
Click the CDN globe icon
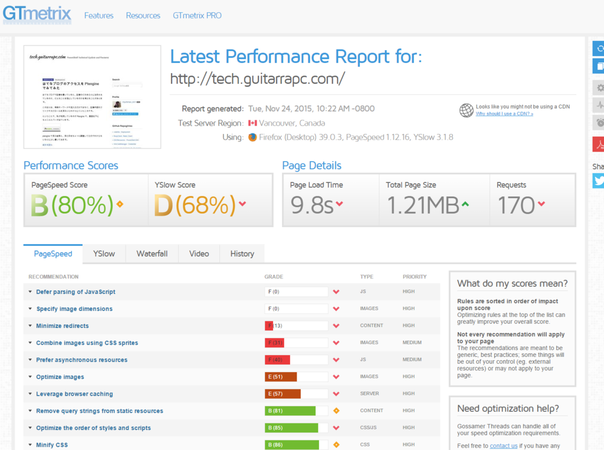[466, 110]
